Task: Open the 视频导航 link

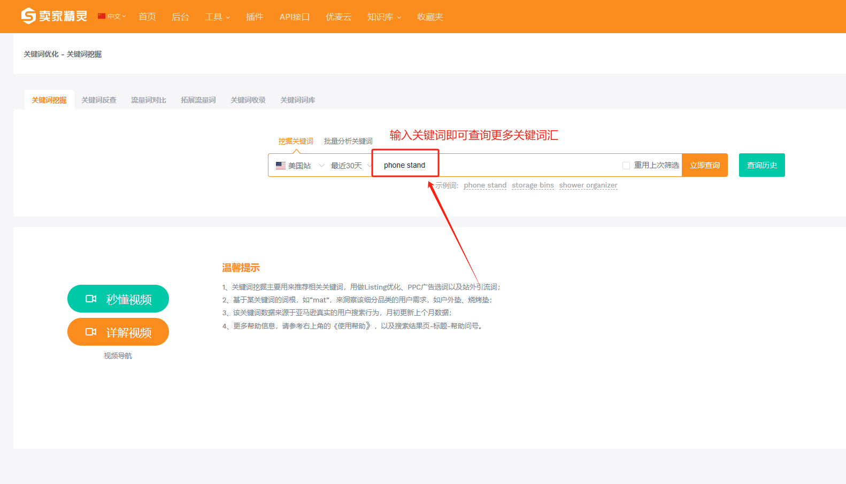Action: click(x=118, y=356)
